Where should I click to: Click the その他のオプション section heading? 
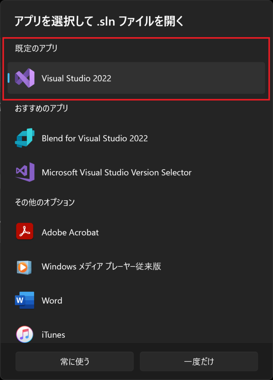coord(45,202)
